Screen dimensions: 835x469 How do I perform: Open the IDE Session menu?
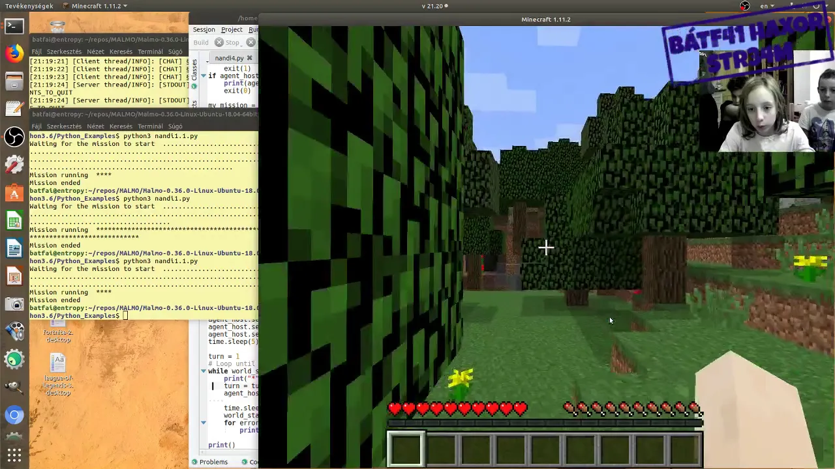tap(204, 29)
